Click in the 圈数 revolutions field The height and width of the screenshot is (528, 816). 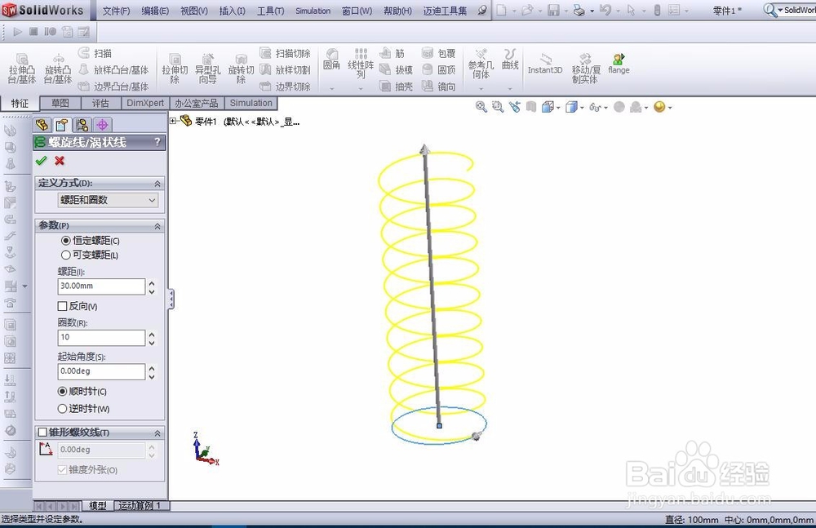click(98, 337)
